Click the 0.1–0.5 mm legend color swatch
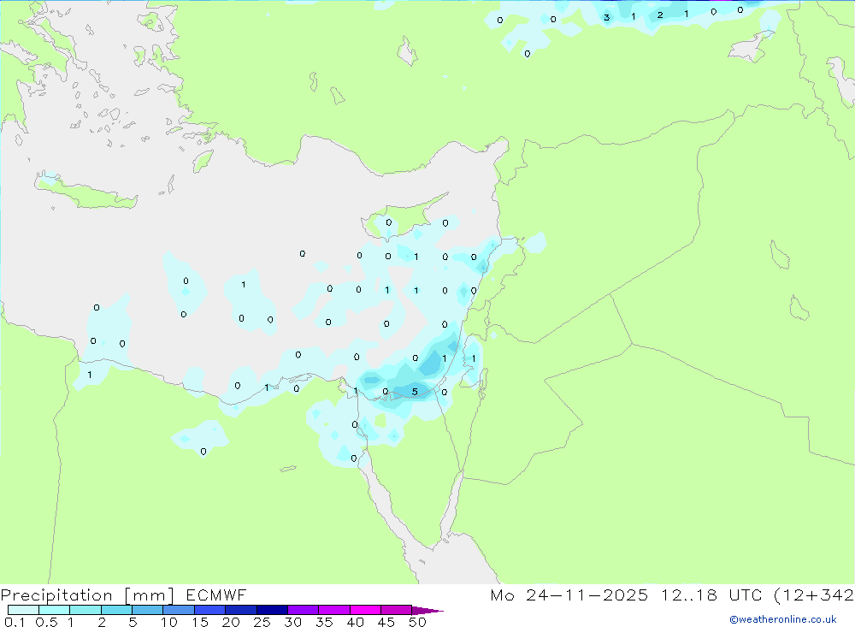This screenshot has width=855, height=627. click(x=23, y=610)
